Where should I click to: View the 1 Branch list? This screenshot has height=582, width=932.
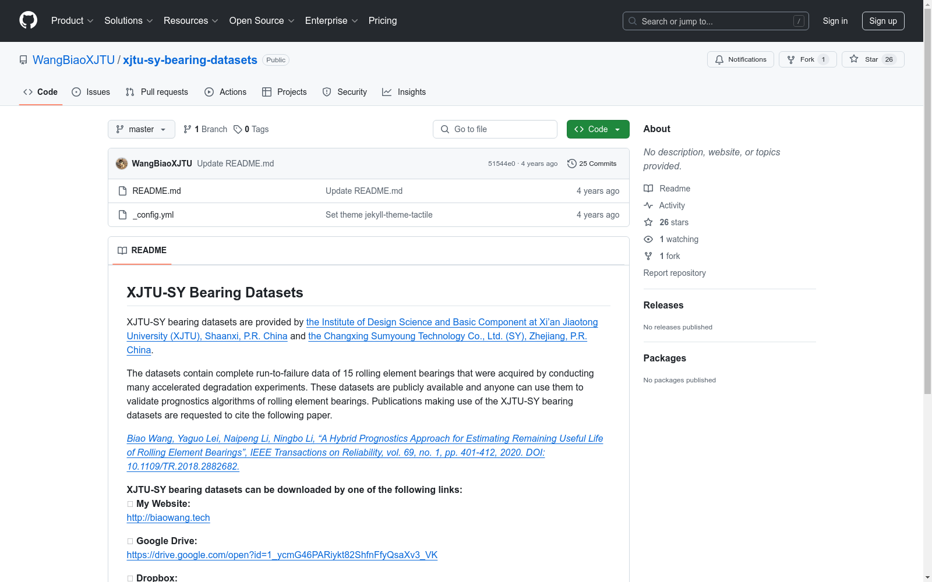(x=206, y=129)
